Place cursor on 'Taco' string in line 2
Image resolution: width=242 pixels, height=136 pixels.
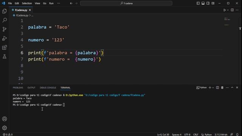62,27
